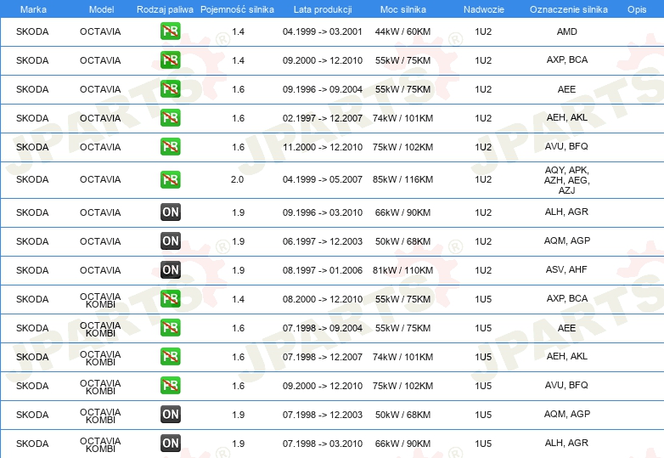The height and width of the screenshot is (458, 664).
Task: Select the AMD engine code cell
Action: pyautogui.click(x=567, y=31)
